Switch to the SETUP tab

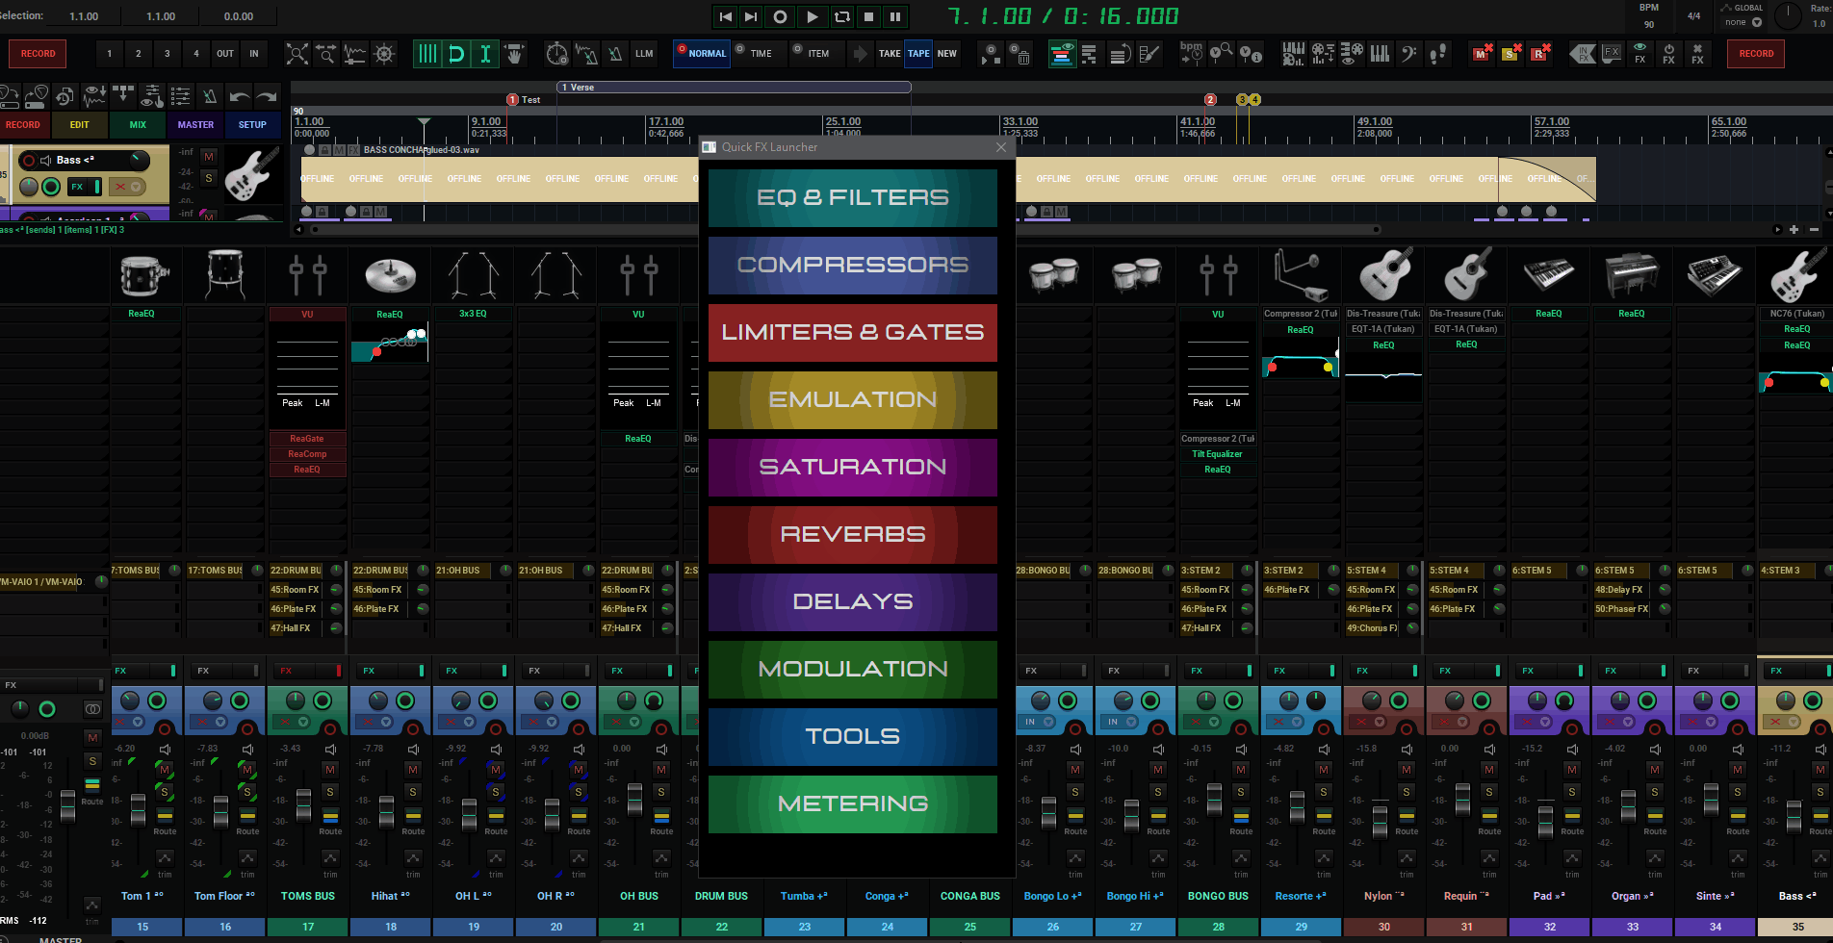pos(252,125)
